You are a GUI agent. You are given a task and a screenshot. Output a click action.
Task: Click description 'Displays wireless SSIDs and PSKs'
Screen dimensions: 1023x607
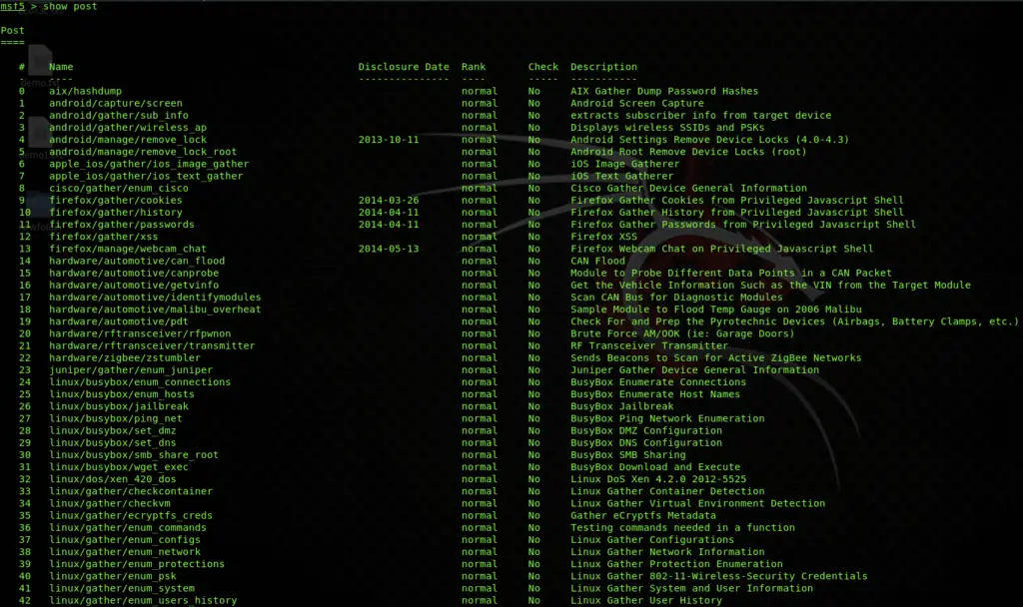click(667, 128)
